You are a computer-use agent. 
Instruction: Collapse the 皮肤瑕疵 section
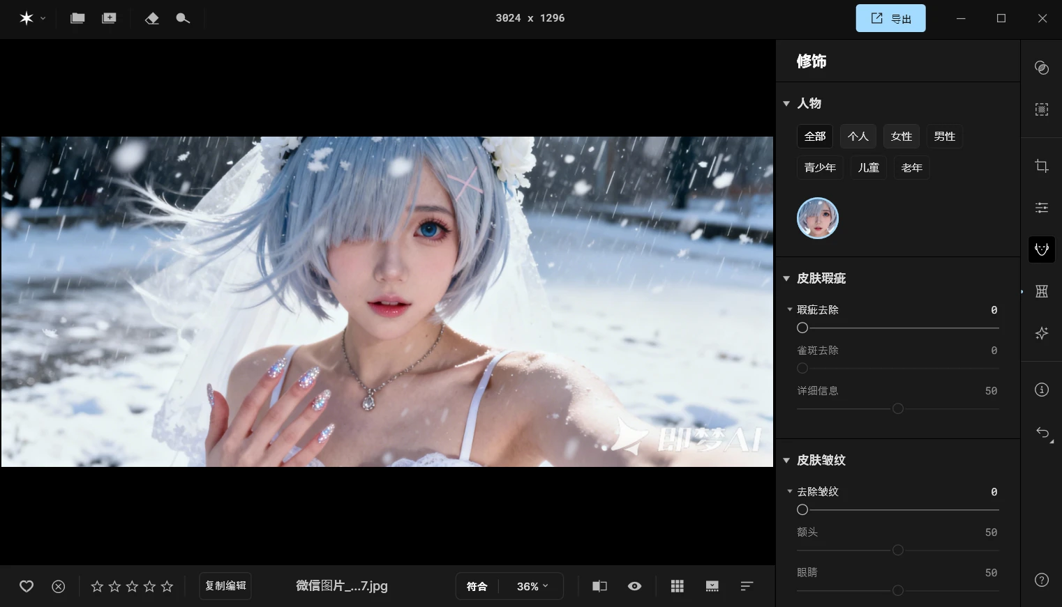tap(786, 279)
